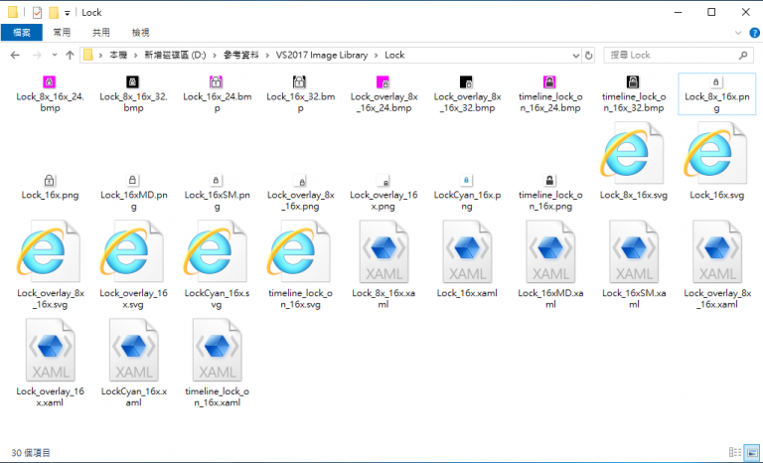The height and width of the screenshot is (463, 763).
Task: Select the Lock_overlay_8x_16x.svg icon
Action: pos(49,251)
